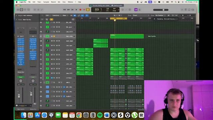Viewport: 213px width, 120px height.
Task: Unmute track 56 LD Rave
Action: tap(52, 78)
